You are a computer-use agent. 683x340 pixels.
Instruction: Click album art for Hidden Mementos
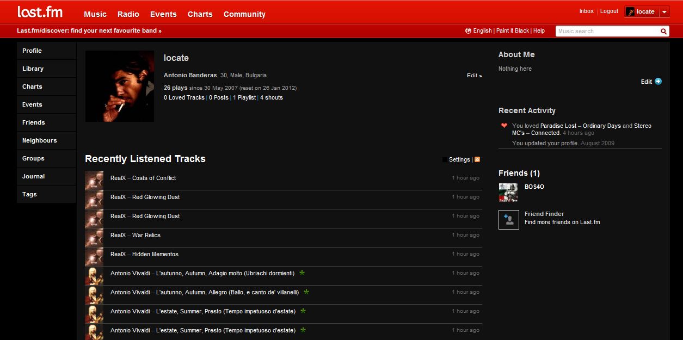pos(94,257)
